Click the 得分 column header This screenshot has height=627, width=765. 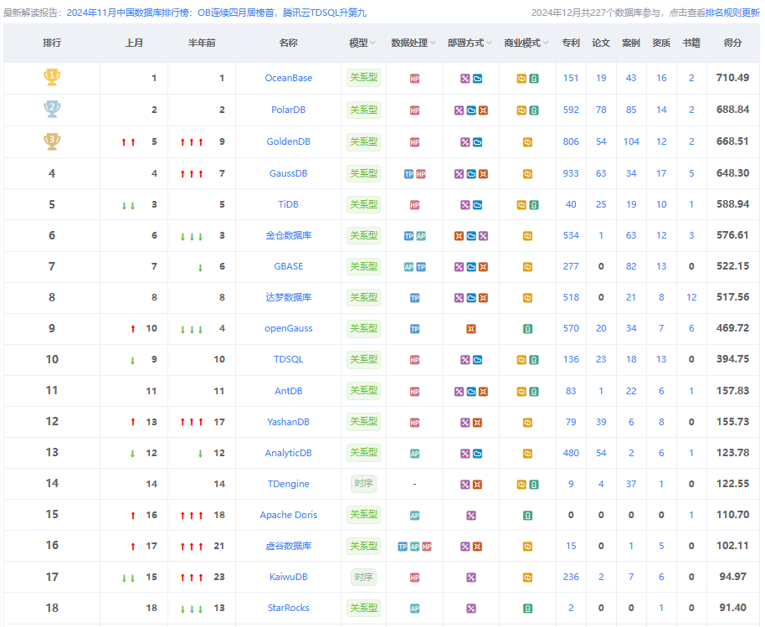(733, 43)
